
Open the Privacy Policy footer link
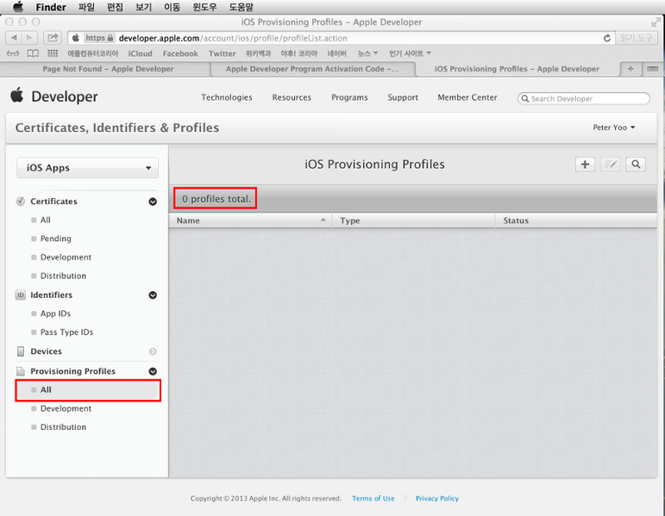tap(436, 498)
